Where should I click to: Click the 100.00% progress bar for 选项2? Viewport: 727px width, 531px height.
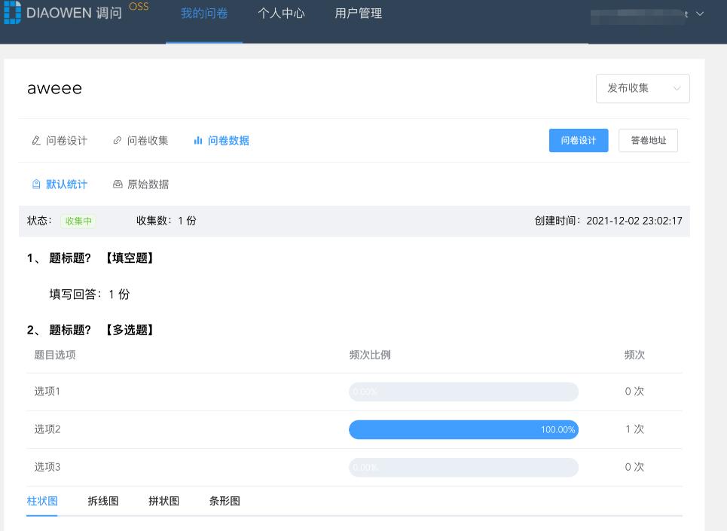[x=463, y=429]
